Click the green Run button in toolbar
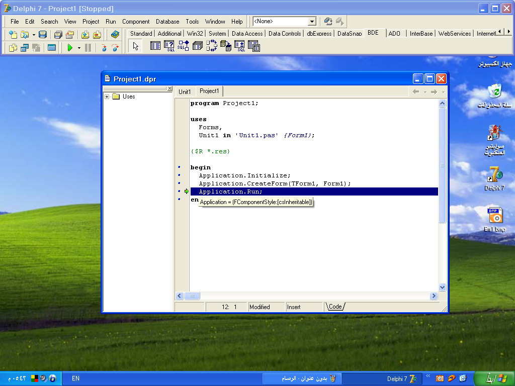The image size is (515, 386). coord(70,48)
